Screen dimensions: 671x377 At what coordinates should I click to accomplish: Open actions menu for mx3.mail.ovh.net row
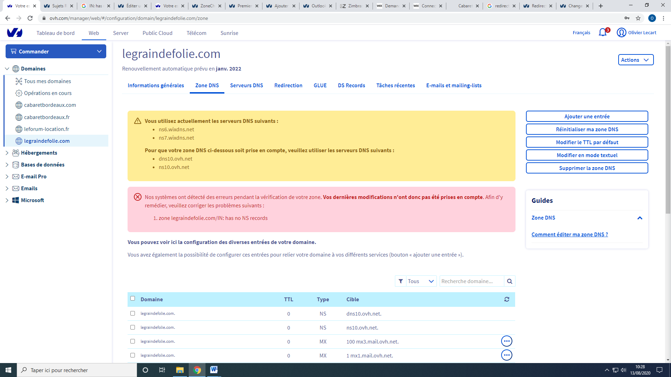[x=506, y=341]
